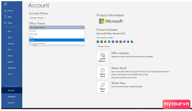Click the Publisher product icon

[x=117, y=42]
